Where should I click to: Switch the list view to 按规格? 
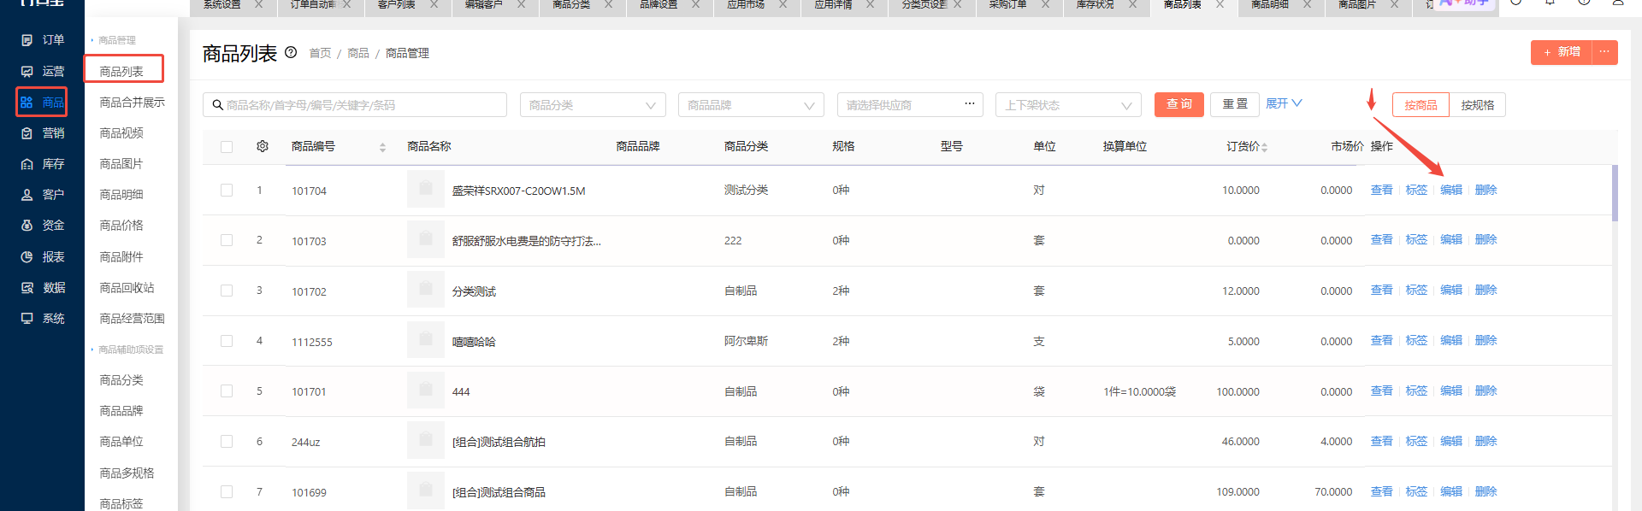pyautogui.click(x=1477, y=105)
